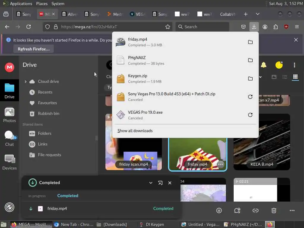
Task: Switch to Untitled - Vegas taskbar window
Action: click(201, 224)
